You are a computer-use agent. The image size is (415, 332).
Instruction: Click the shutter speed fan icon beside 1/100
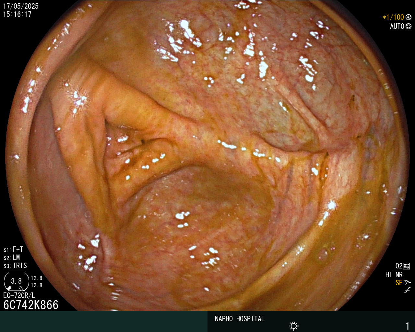pos(409,17)
